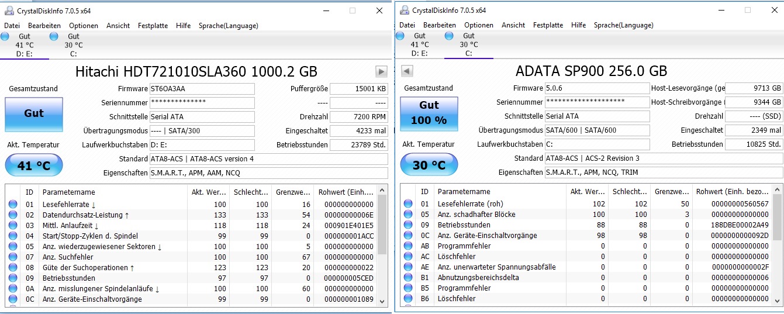Click scrollbar down arrow in Hitachi attribute list
Screen dimensions: 784x314
pyautogui.click(x=382, y=301)
